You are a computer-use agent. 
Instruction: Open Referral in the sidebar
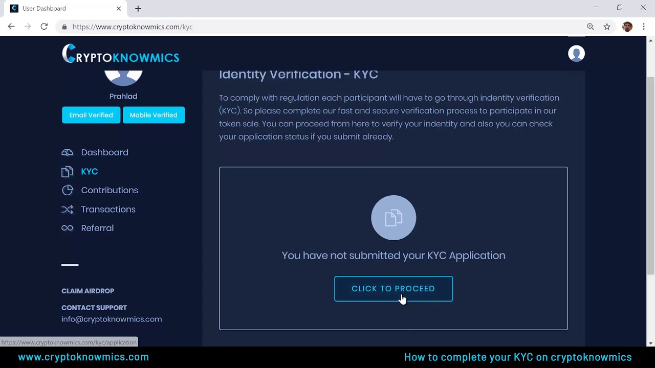point(97,228)
